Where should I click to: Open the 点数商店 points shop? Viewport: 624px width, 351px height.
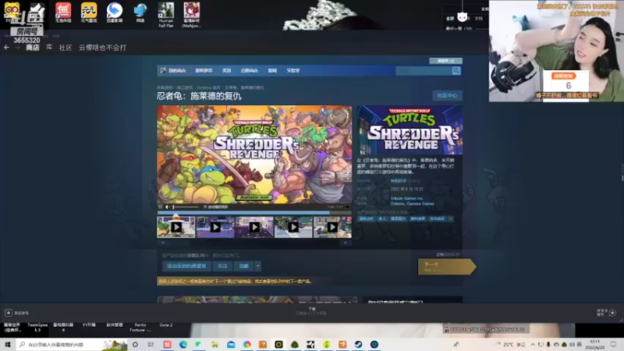click(x=249, y=70)
